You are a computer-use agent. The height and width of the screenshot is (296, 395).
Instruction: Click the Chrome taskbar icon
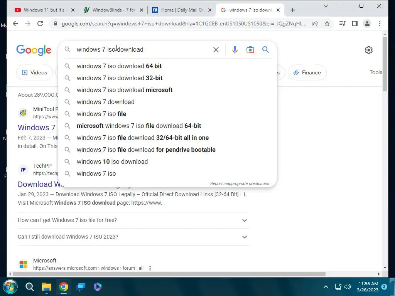(x=64, y=287)
